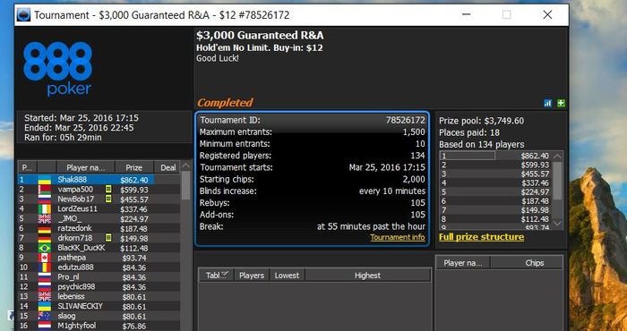Minimize the tournament window

point(466,15)
